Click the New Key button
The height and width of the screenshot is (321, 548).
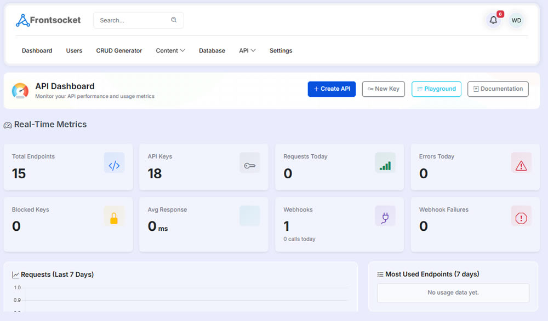coord(383,89)
